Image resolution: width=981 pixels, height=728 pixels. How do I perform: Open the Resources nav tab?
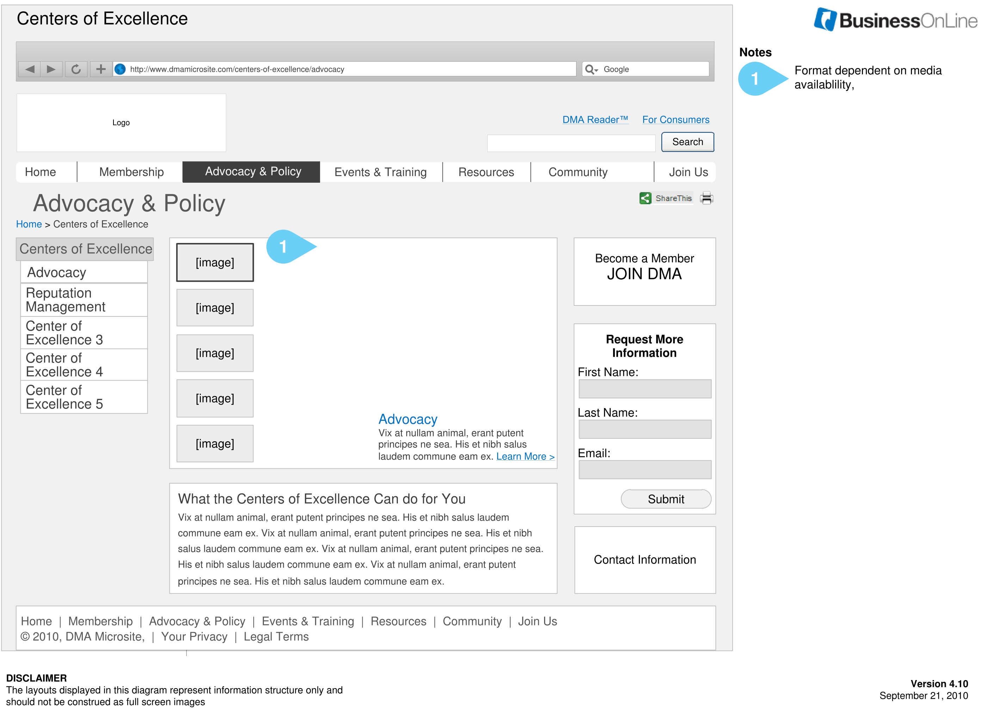(486, 172)
